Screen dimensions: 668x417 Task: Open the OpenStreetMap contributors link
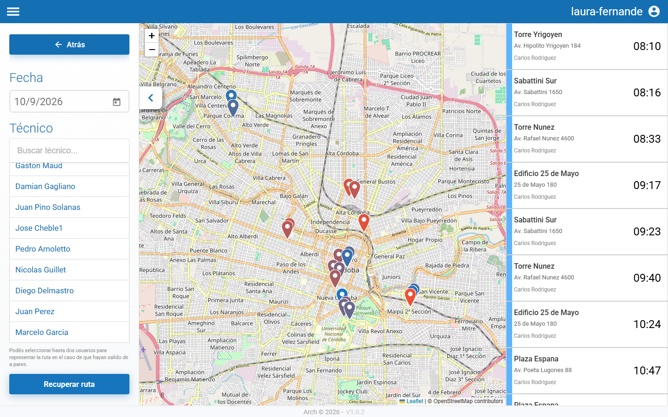(468, 401)
